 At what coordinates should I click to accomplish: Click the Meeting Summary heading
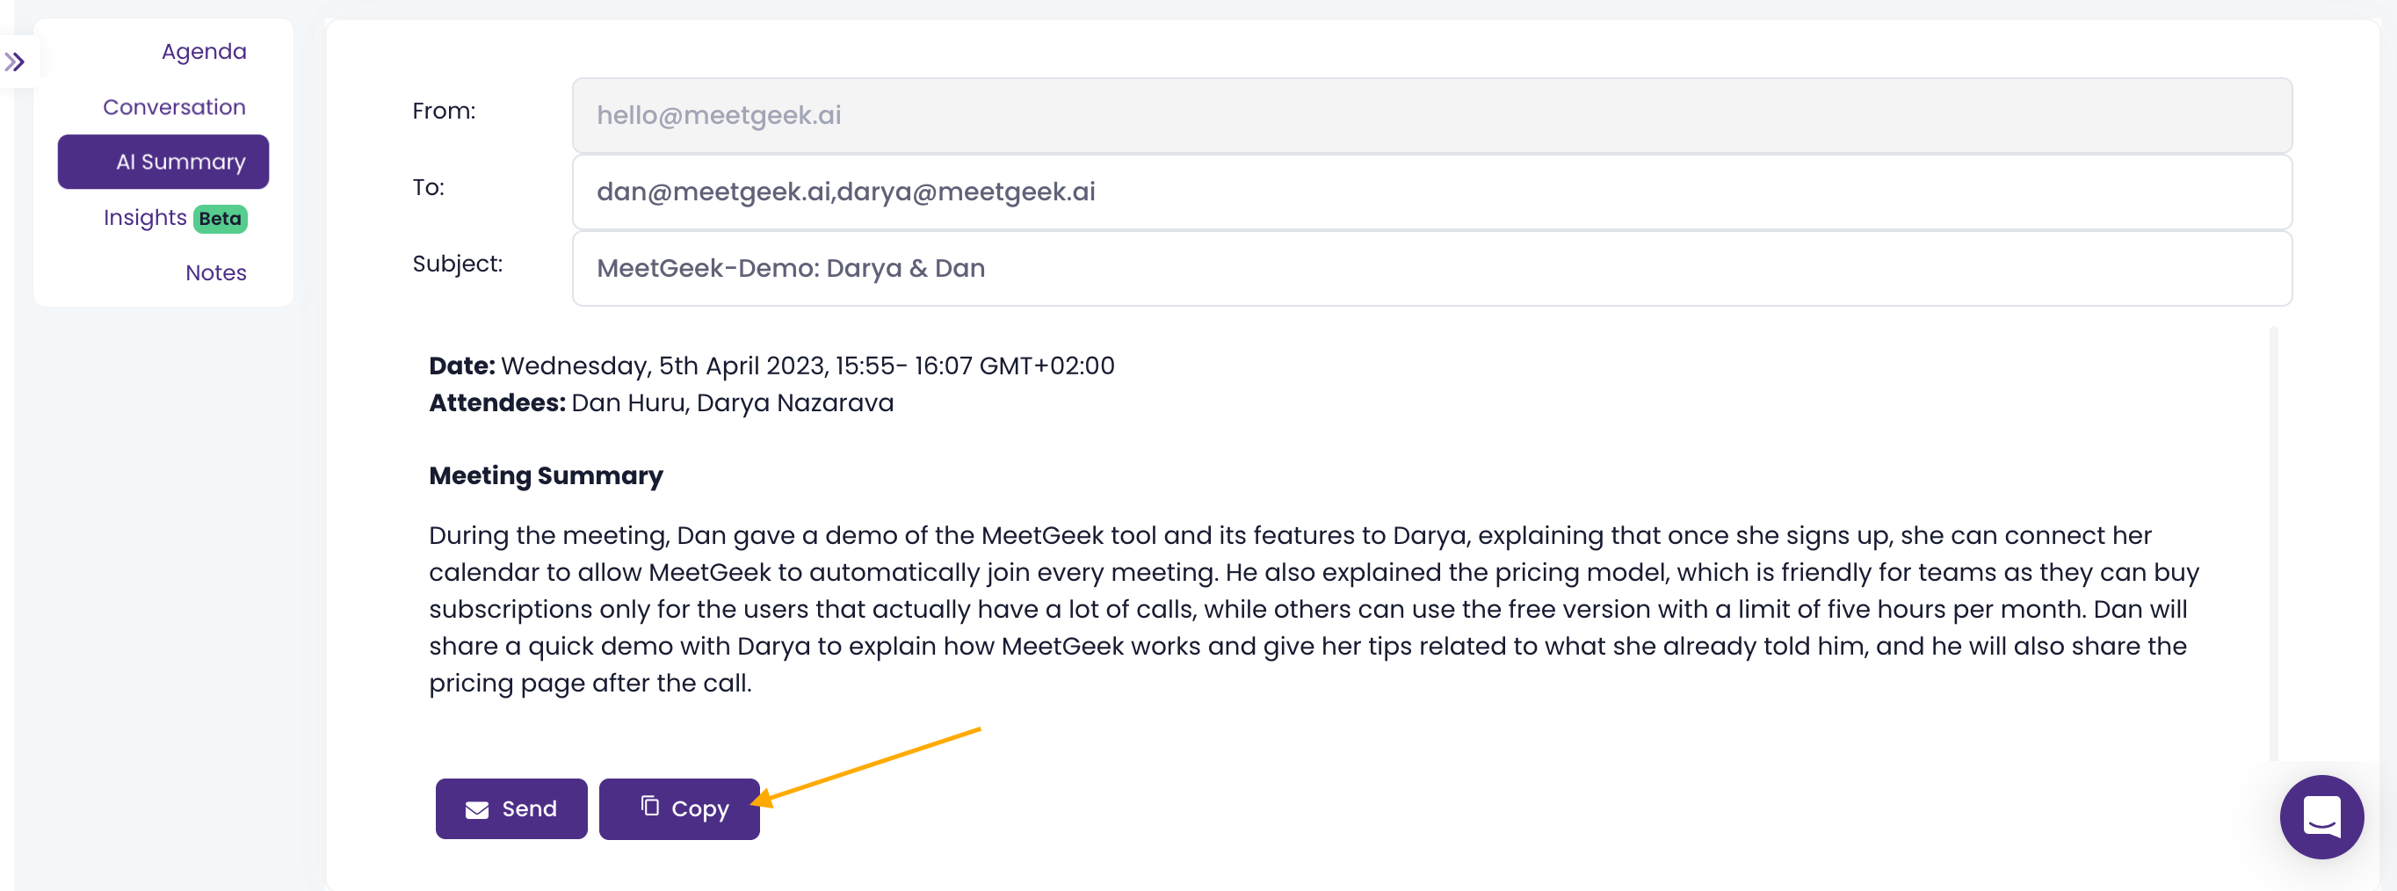click(x=547, y=475)
